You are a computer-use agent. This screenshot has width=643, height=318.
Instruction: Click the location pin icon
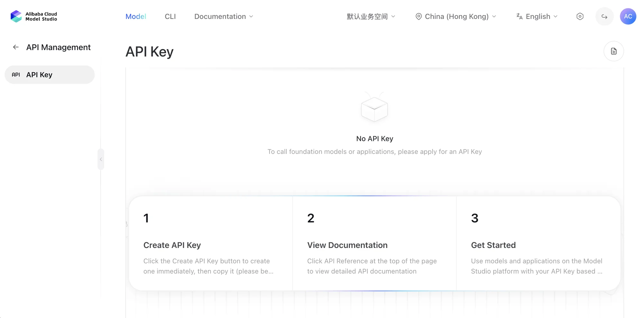point(419,16)
